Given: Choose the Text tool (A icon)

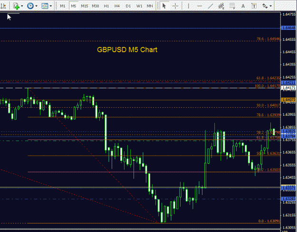Looking at the screenshot, I should pyautogui.click(x=243, y=6).
